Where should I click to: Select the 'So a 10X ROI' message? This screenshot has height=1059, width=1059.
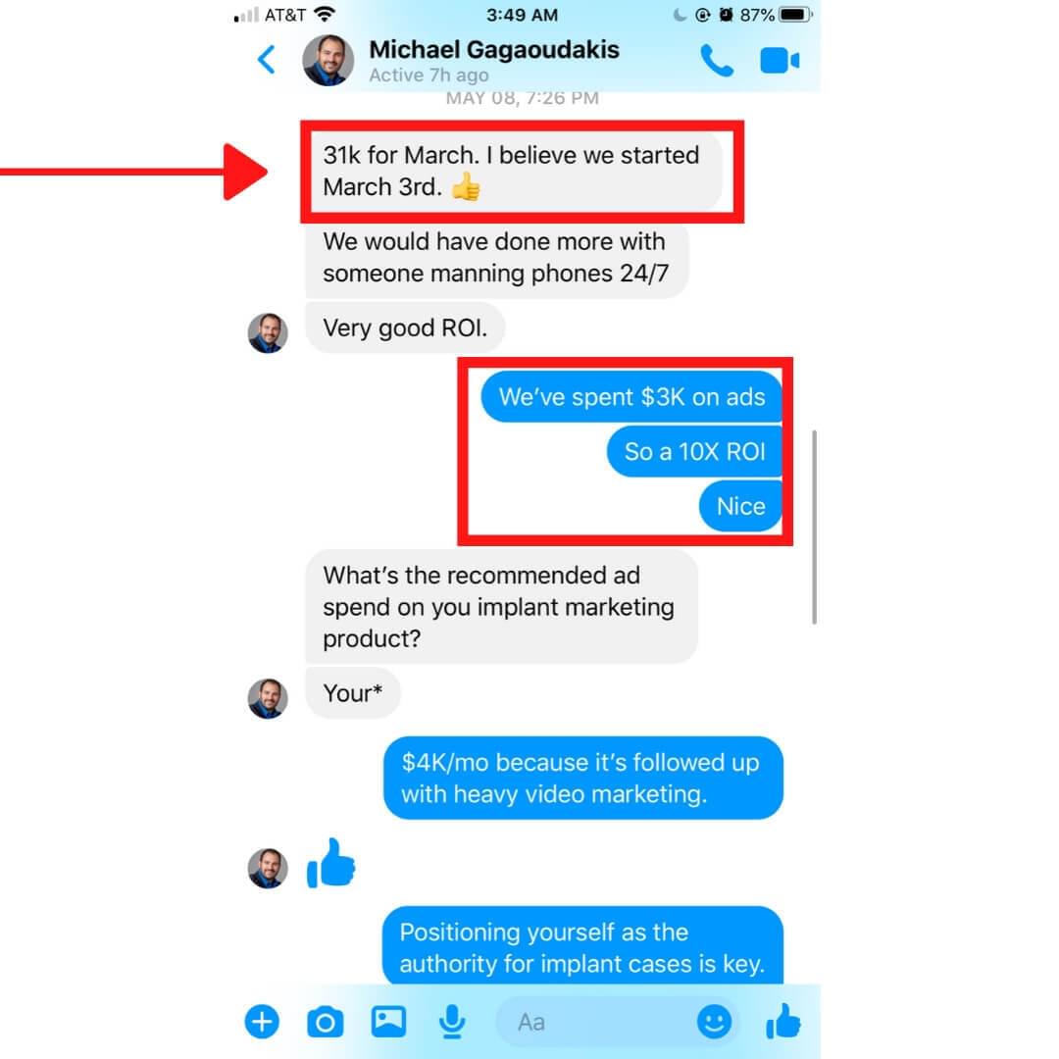pos(694,451)
